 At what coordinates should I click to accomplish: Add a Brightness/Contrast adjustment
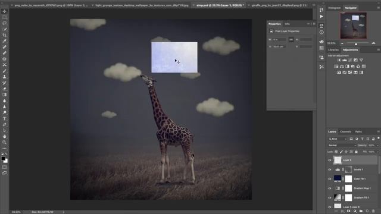339,60
